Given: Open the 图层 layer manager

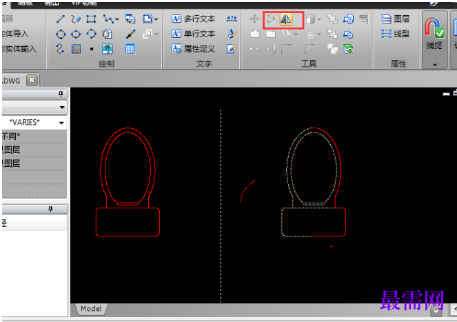Looking at the screenshot, I should click(x=396, y=19).
